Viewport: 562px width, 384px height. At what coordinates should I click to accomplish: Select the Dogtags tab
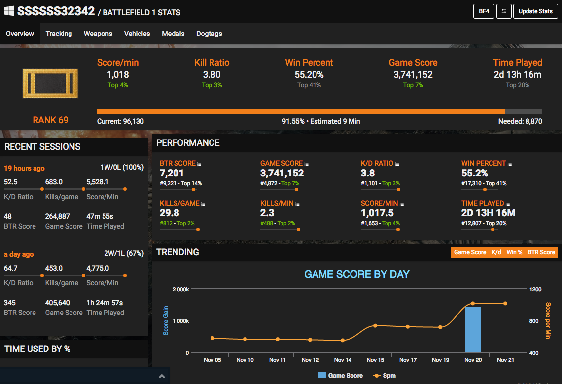click(209, 34)
